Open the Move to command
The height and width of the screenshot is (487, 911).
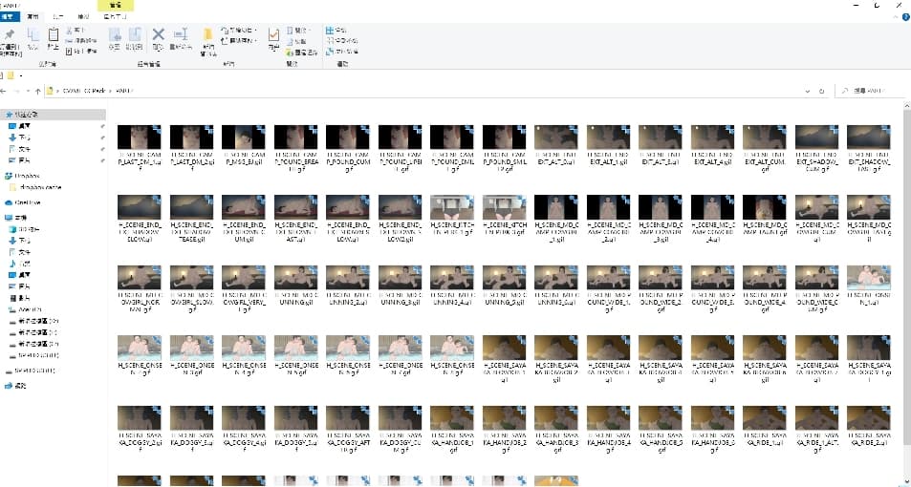click(115, 39)
